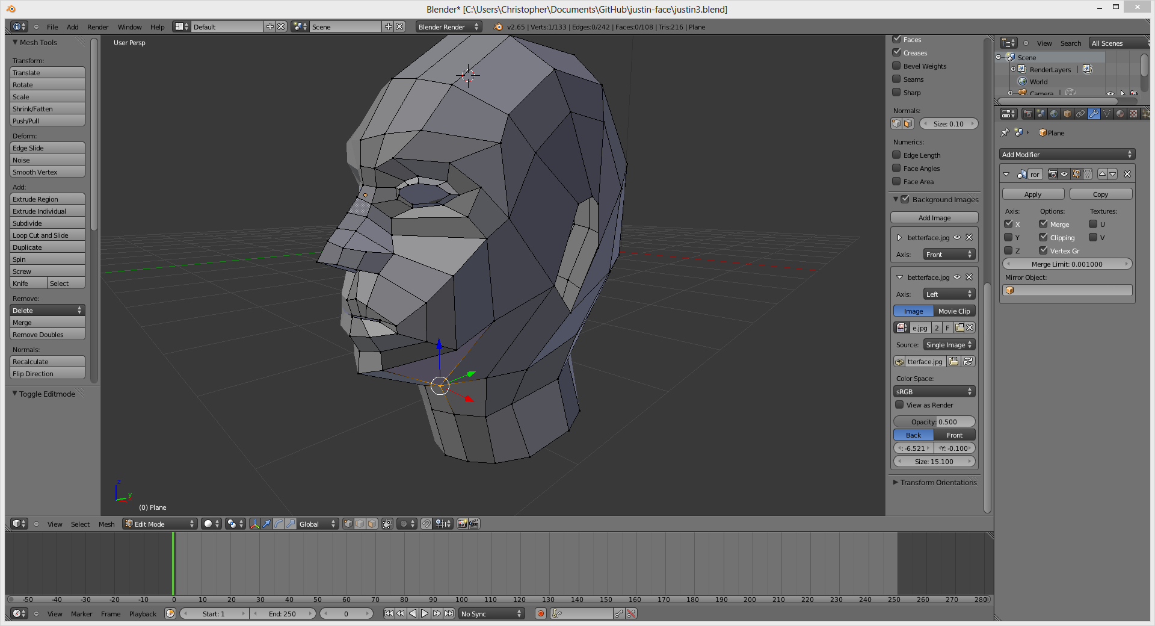Open the Global orientation dropdown
Image resolution: width=1155 pixels, height=626 pixels.
coord(318,524)
